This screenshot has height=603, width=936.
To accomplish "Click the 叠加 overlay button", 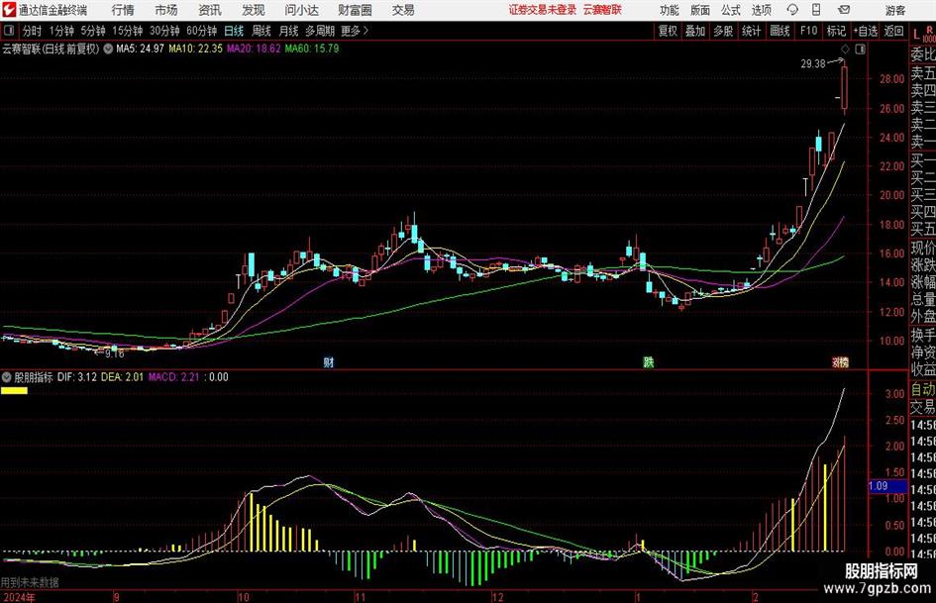I will point(695,31).
